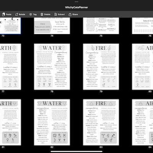Click the Tag hash icon
This screenshot has height=153, width=153.
[31, 15]
